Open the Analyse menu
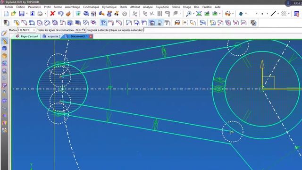The width and height of the screenshot is (302, 170). click(x=148, y=7)
